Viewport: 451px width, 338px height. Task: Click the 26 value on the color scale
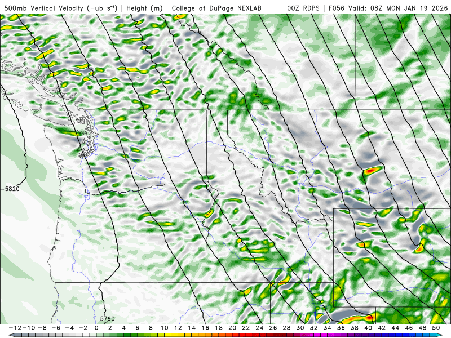[x=273, y=328]
